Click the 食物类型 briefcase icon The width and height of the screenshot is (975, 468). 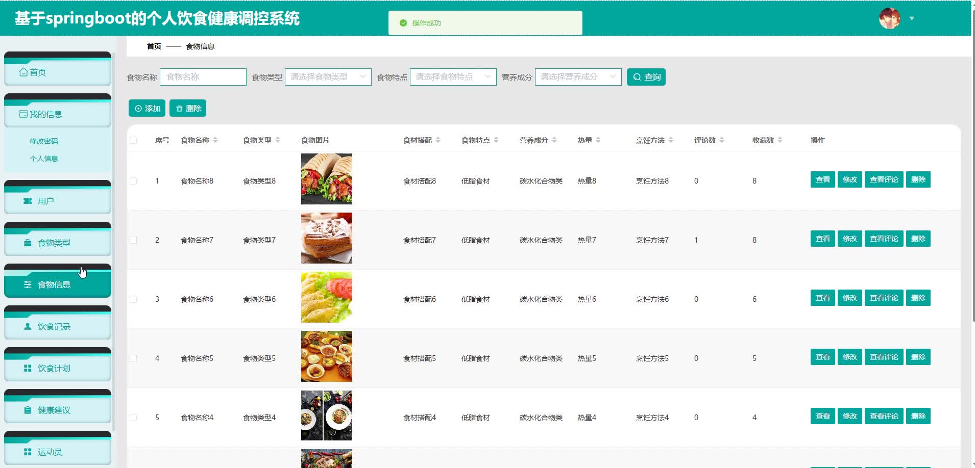tap(28, 243)
